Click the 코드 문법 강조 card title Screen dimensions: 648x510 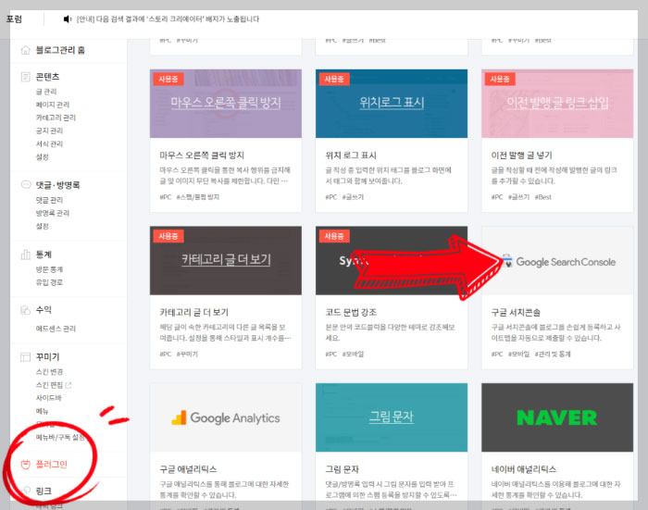click(x=351, y=313)
